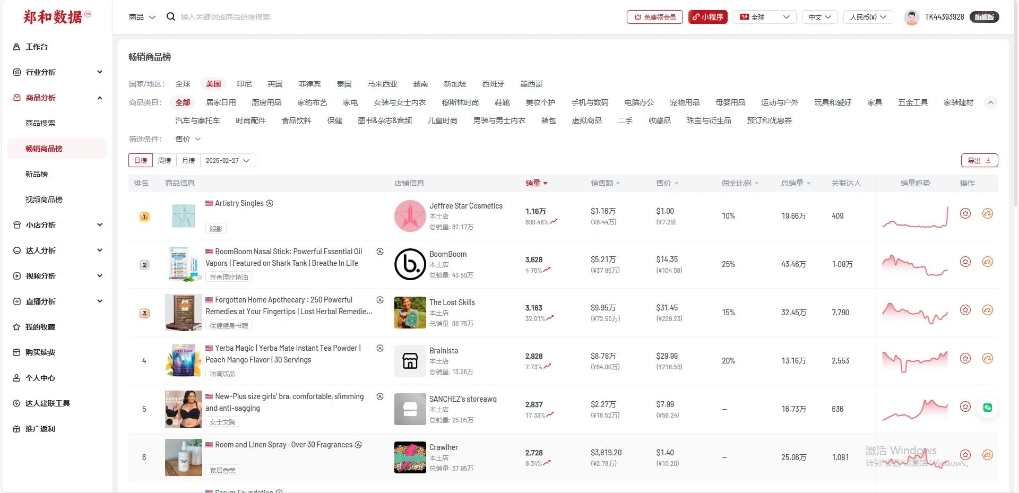Image resolution: width=1019 pixels, height=493 pixels.
Task: Click the BoomBoom shop logo
Action: point(410,264)
